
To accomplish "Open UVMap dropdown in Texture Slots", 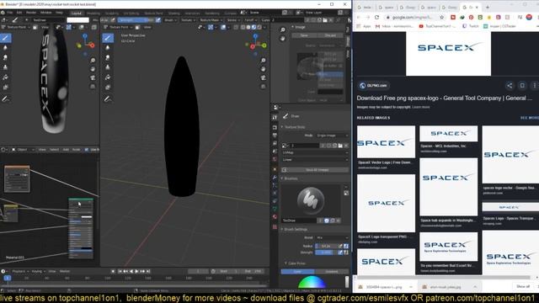I will (x=315, y=152).
